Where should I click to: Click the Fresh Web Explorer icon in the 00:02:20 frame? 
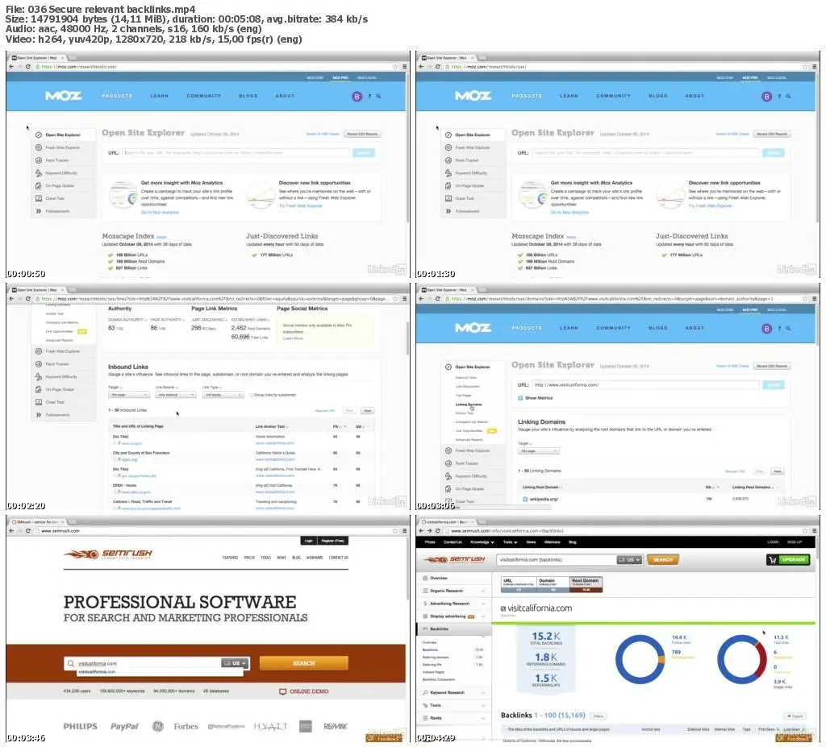coord(39,351)
